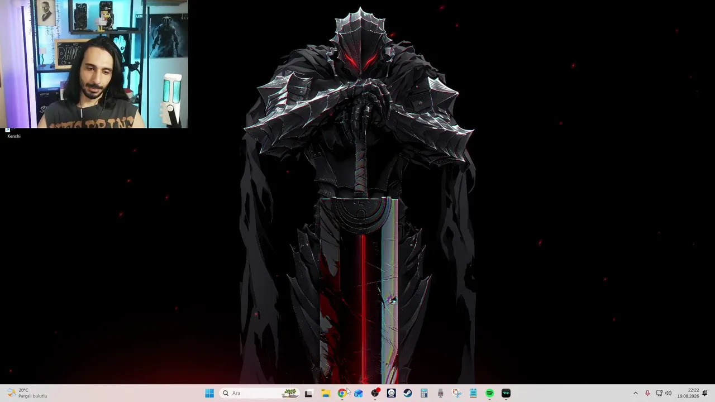Viewport: 715px width, 402px height.
Task: Launch Google Chrome from the taskbar
Action: coord(342,393)
